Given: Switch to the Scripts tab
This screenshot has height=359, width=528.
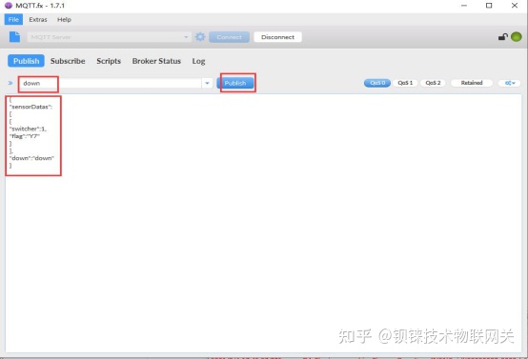Looking at the screenshot, I should (109, 61).
